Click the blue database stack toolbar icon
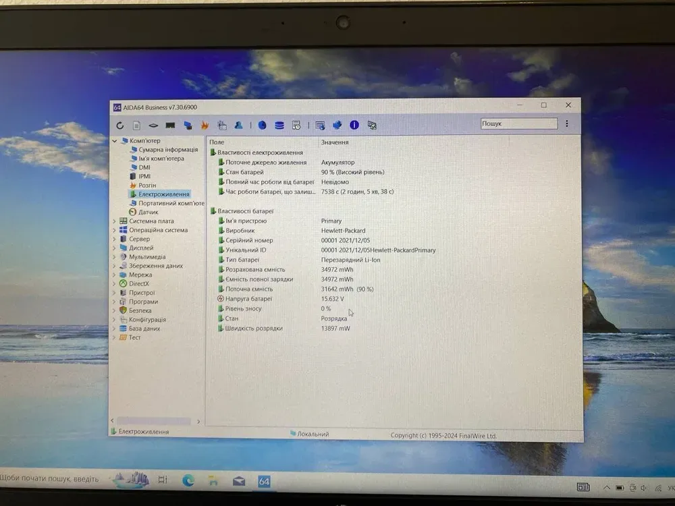 [x=279, y=125]
